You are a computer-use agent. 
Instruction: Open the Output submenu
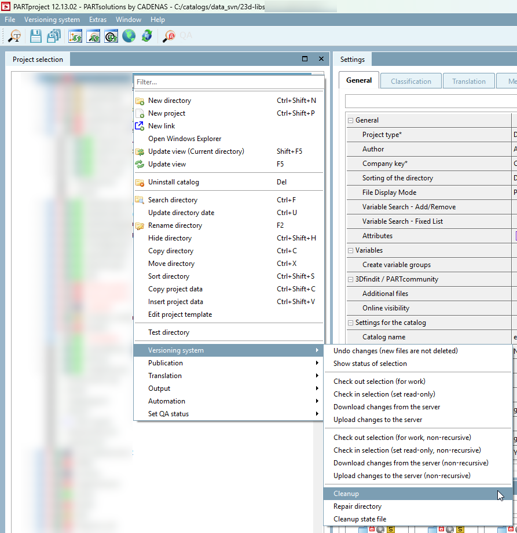pos(229,388)
